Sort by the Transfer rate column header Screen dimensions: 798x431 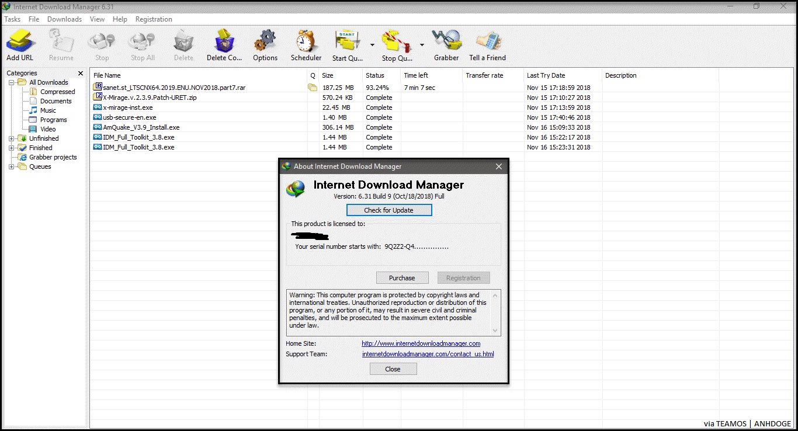(x=493, y=75)
